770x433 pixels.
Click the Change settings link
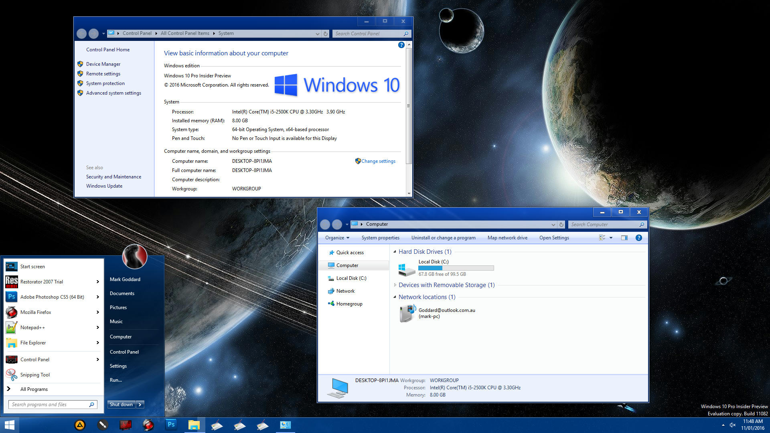pos(378,161)
